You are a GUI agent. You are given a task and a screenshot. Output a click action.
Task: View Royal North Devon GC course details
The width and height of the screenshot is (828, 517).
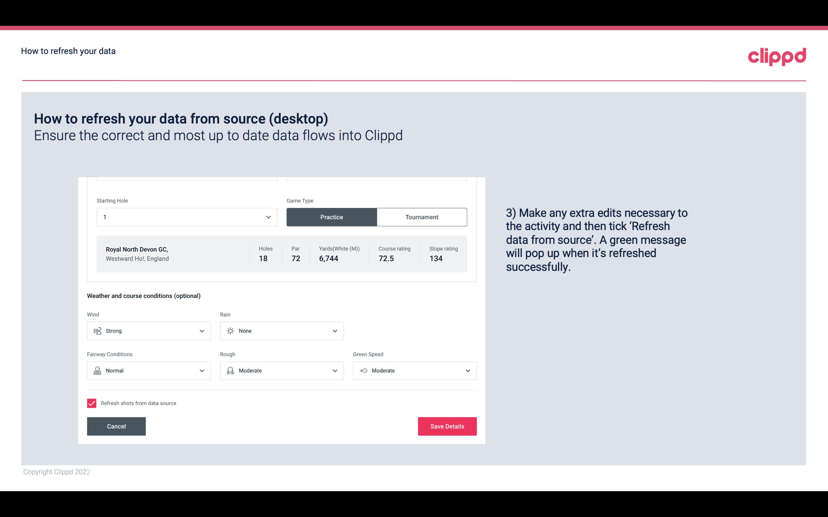coord(281,254)
